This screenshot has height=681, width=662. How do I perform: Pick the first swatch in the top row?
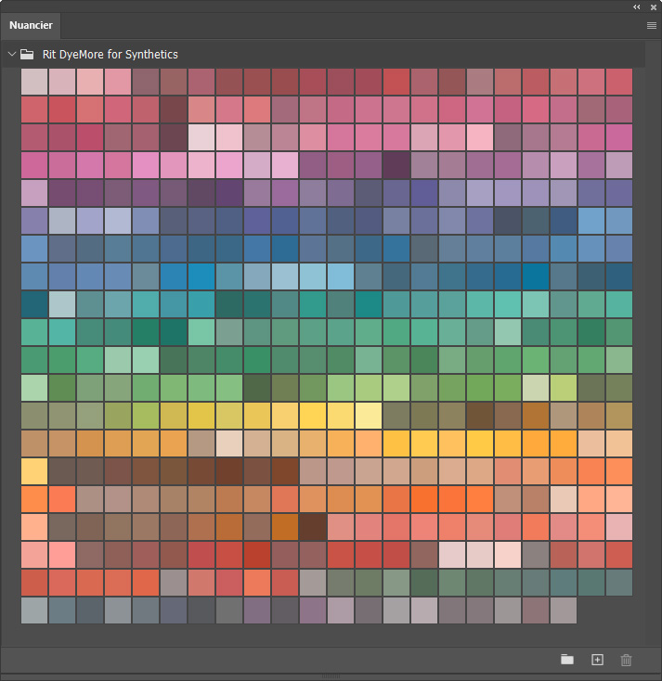coord(34,82)
